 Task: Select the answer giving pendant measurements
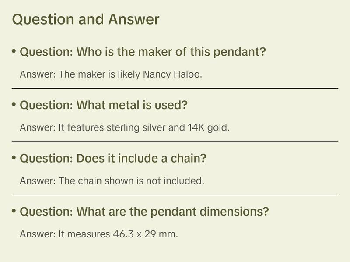pos(99,234)
